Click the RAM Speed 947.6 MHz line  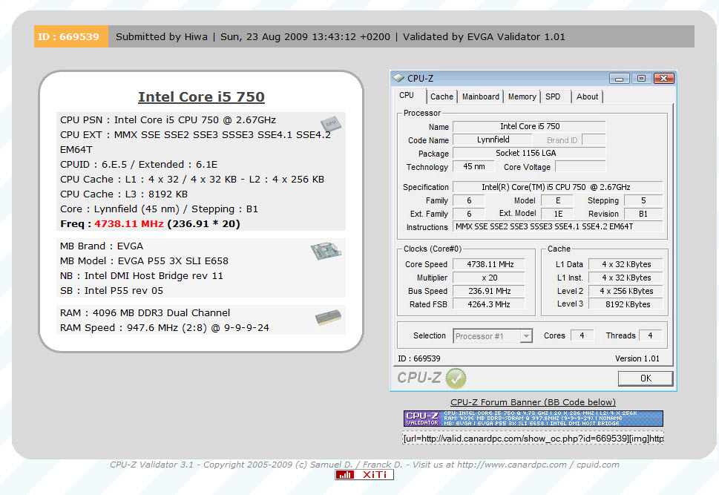click(x=165, y=328)
